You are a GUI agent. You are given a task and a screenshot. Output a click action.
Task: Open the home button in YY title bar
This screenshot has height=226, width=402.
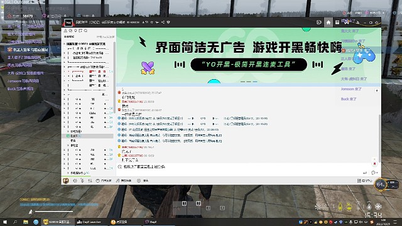click(328, 23)
